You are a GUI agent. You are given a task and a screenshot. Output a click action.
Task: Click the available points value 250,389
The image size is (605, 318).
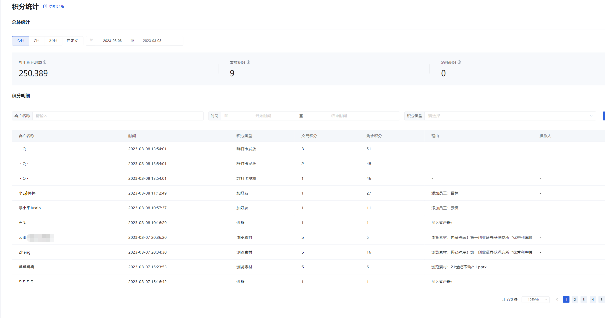[33, 73]
